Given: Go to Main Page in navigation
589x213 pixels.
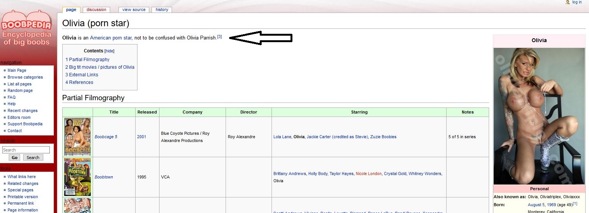Looking at the screenshot, I should 17,71.
